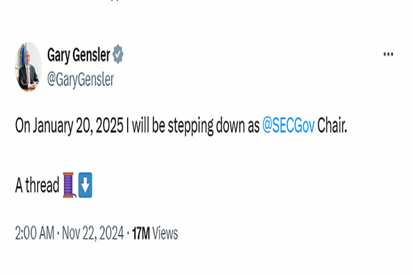Screen dimensions: 413x275
Task: Open the @SECGov mention link
Action: pos(288,126)
